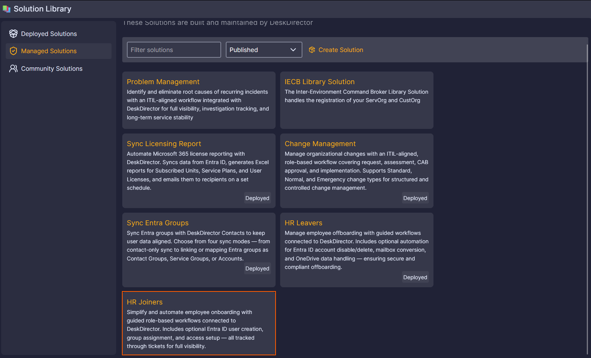Image resolution: width=591 pixels, height=358 pixels.
Task: Click the Managed Solutions shield icon
Action: tap(13, 51)
